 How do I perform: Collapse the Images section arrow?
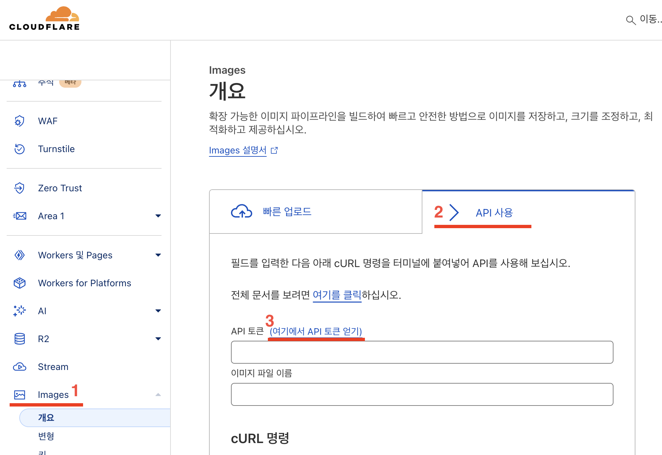point(158,395)
